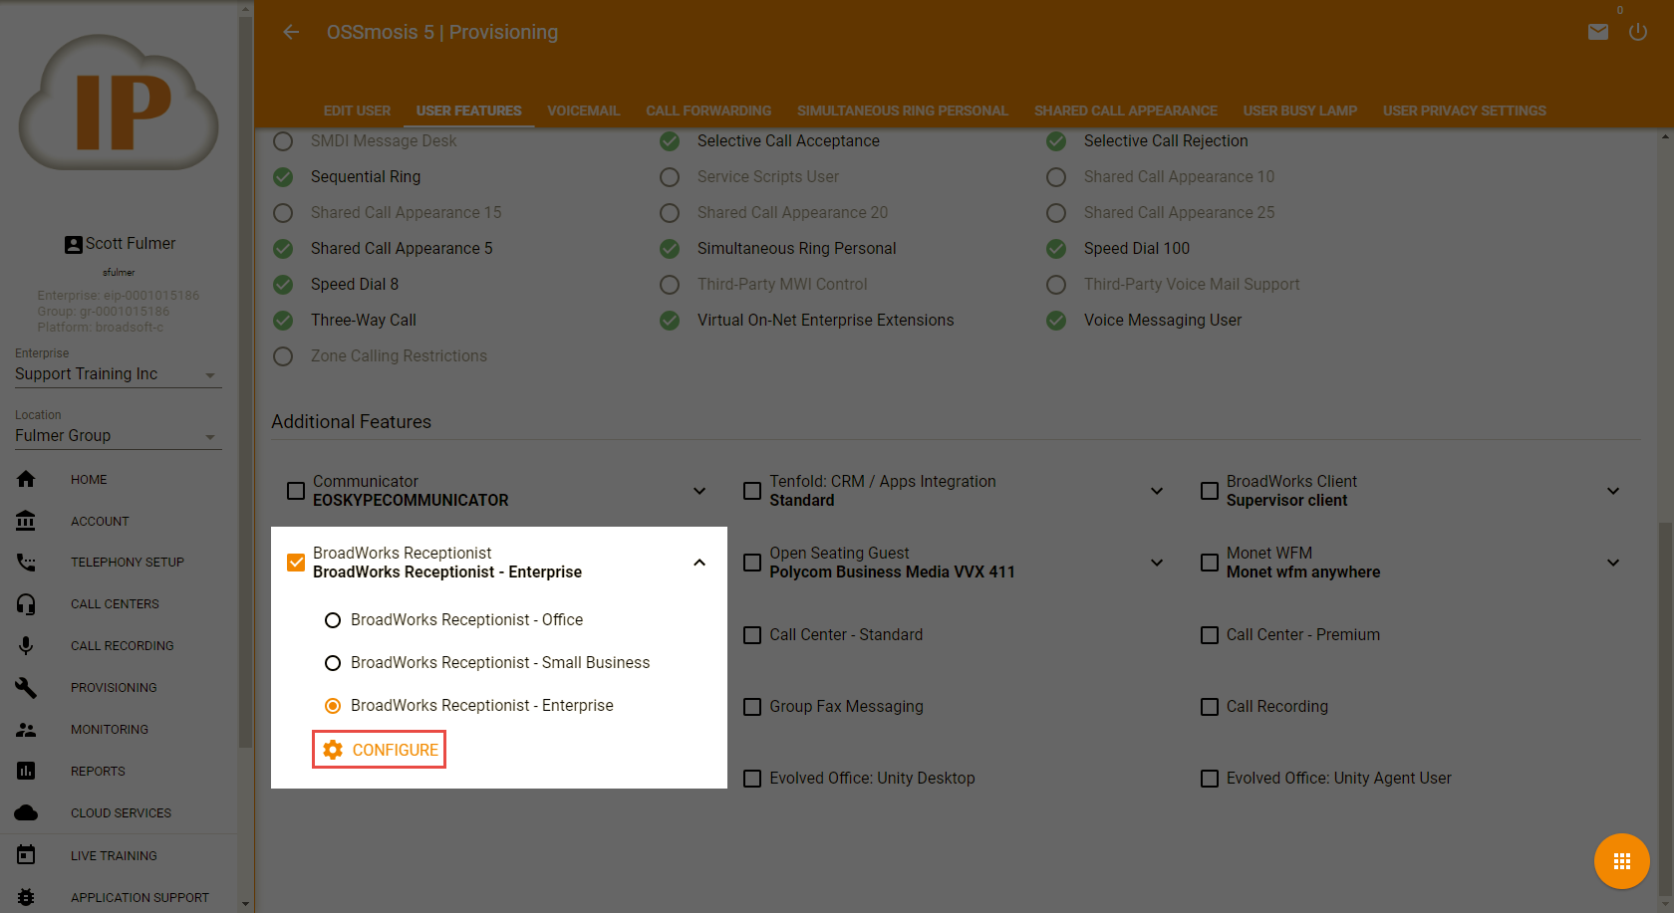Click the power logout icon

tap(1637, 32)
